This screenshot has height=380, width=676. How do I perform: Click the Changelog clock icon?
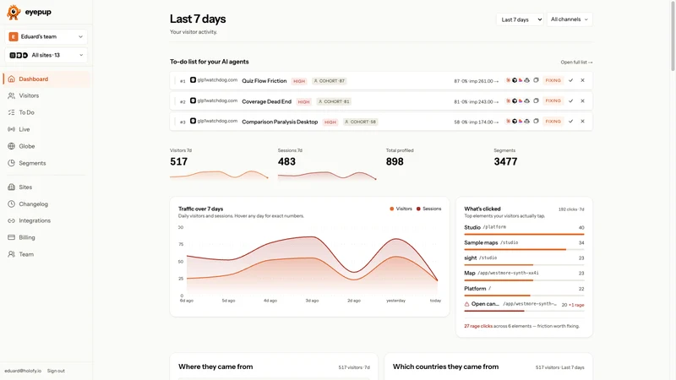click(x=12, y=204)
